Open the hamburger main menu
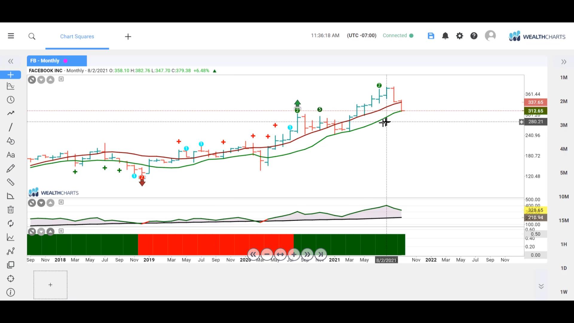This screenshot has height=323, width=574. (11, 36)
